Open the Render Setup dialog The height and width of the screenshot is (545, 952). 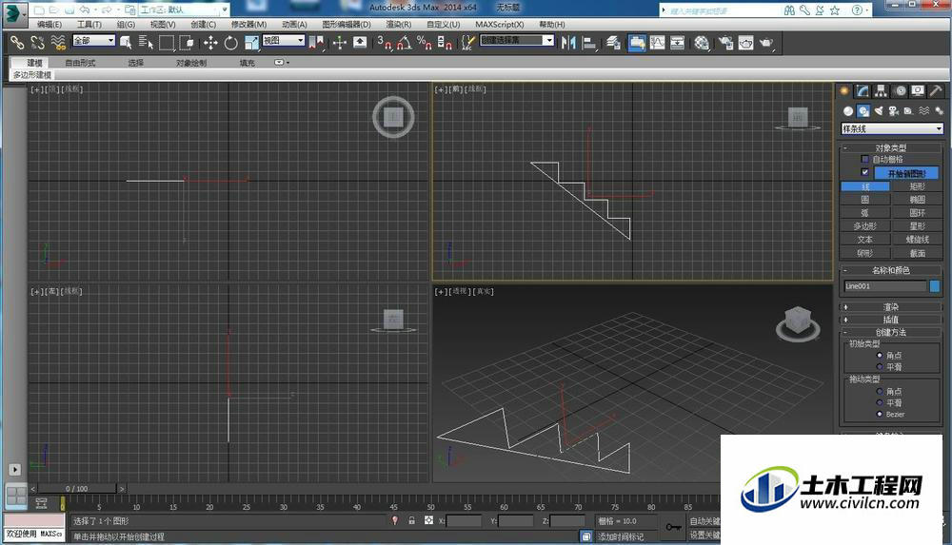(x=725, y=43)
